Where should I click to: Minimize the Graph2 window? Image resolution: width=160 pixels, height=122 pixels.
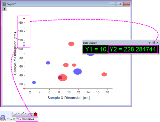tap(112, 4)
